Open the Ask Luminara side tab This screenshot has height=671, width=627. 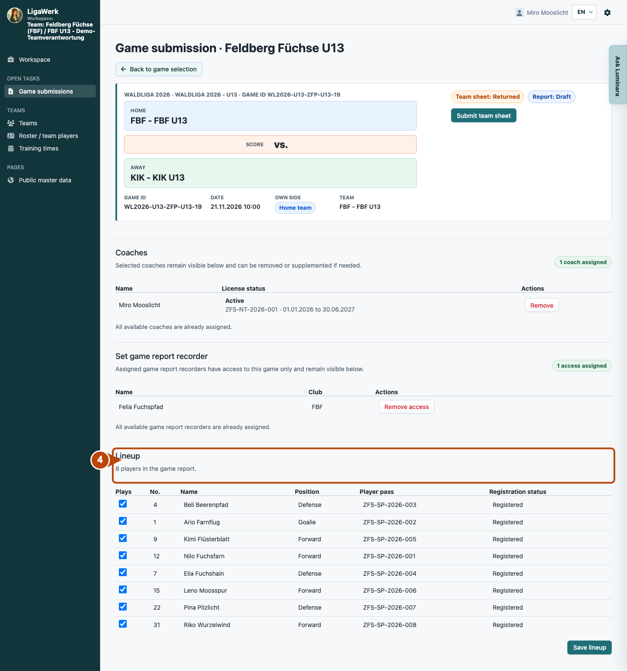pos(618,75)
